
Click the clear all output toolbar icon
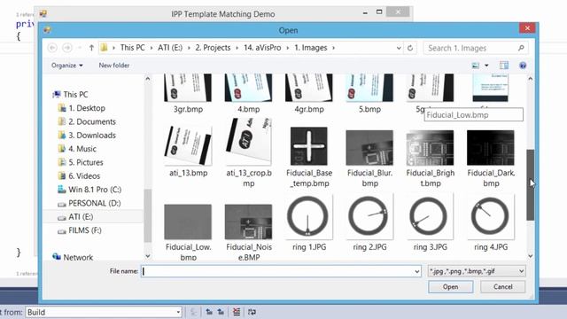(x=237, y=312)
